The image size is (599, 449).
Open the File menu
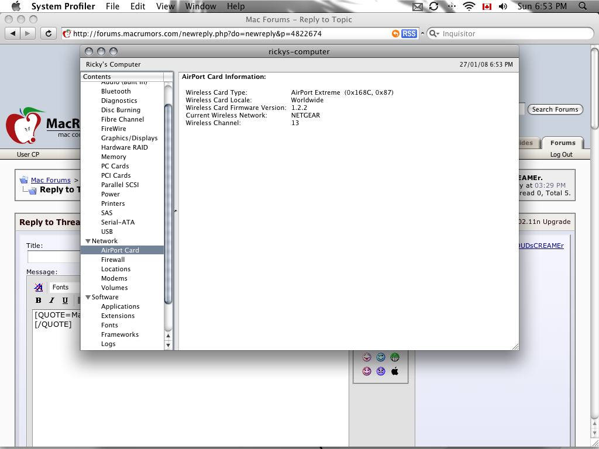coord(113,6)
